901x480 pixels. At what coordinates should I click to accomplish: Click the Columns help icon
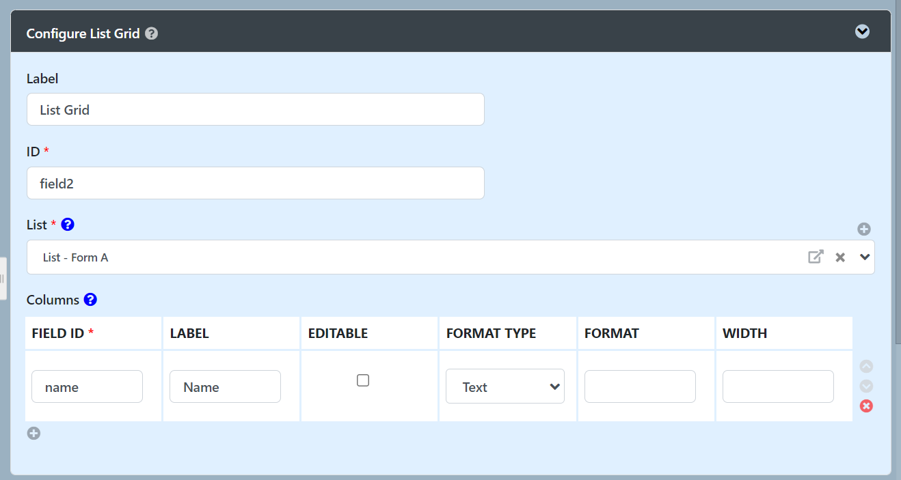coord(90,300)
